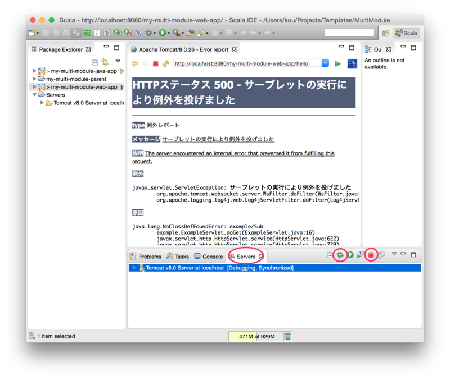The height and width of the screenshot is (380, 450).
Task: Expand the my-multi-module-parent project
Action: coord(34,79)
